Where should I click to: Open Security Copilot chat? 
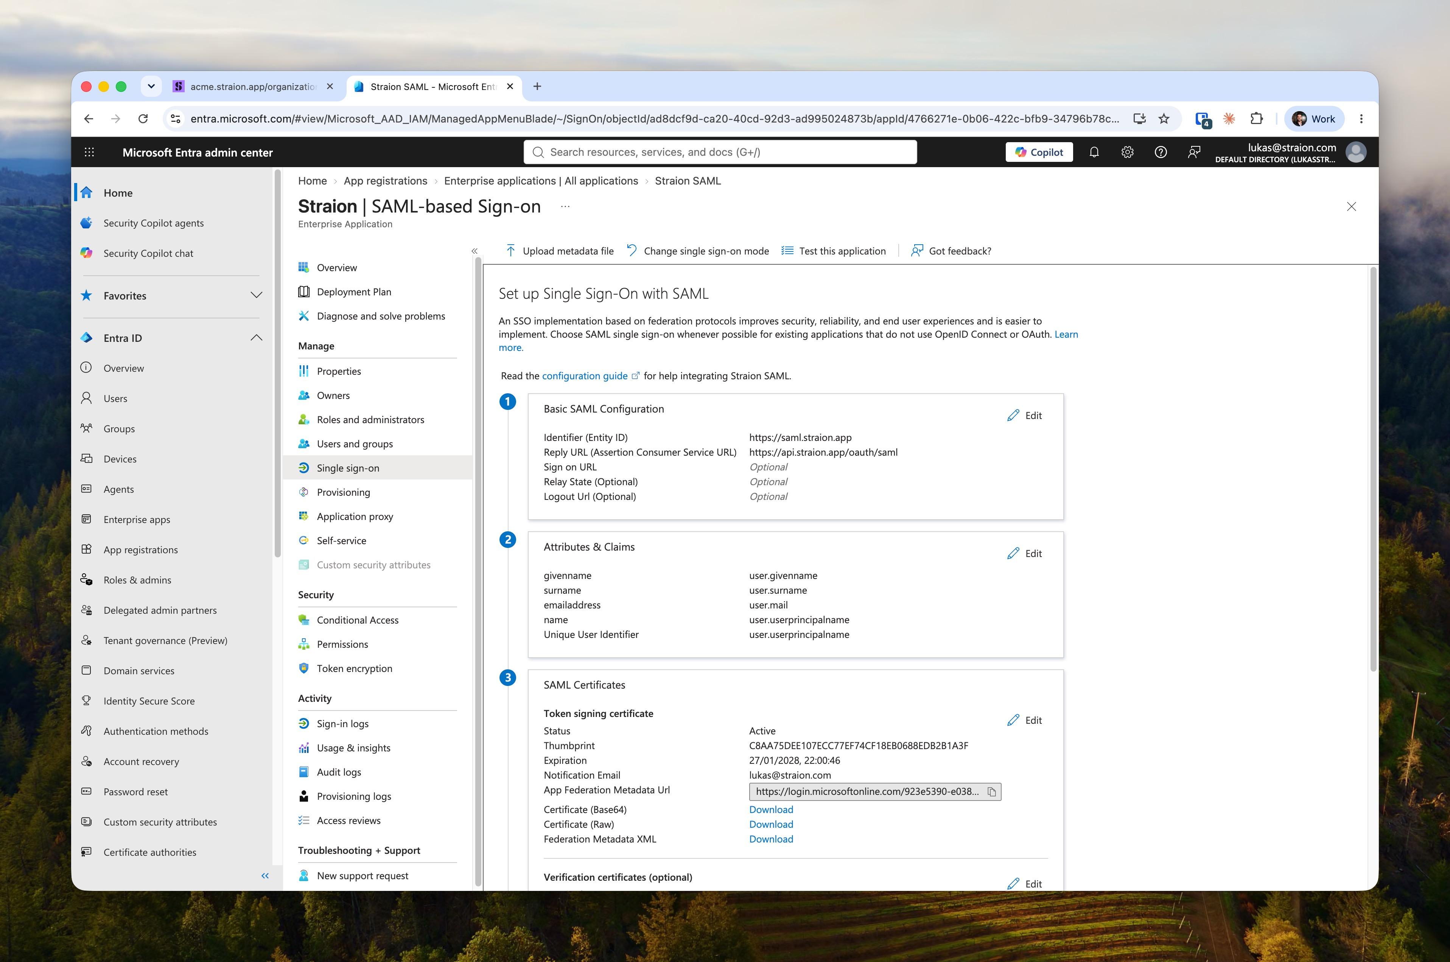pyautogui.click(x=148, y=253)
